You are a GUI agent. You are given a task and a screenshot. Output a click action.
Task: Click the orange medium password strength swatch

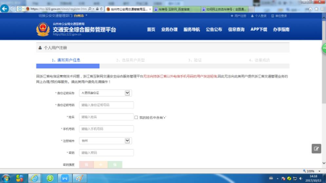click(101, 164)
